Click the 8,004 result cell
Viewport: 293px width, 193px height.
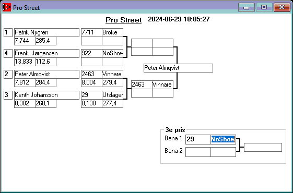pyautogui.click(x=91, y=83)
